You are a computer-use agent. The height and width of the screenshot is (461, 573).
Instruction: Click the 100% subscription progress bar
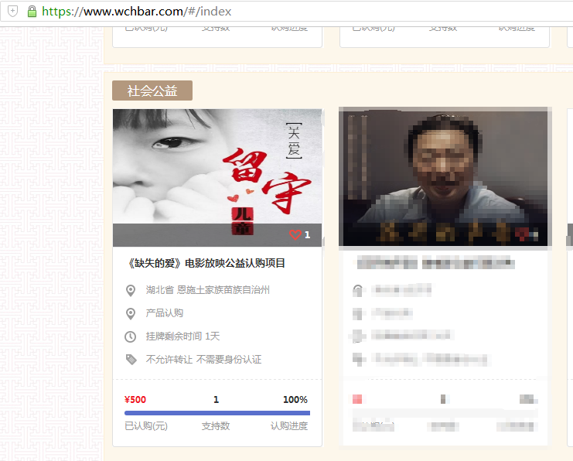click(x=217, y=413)
